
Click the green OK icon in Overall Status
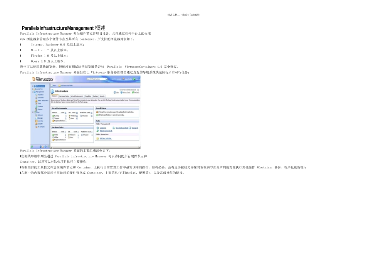[97, 115]
